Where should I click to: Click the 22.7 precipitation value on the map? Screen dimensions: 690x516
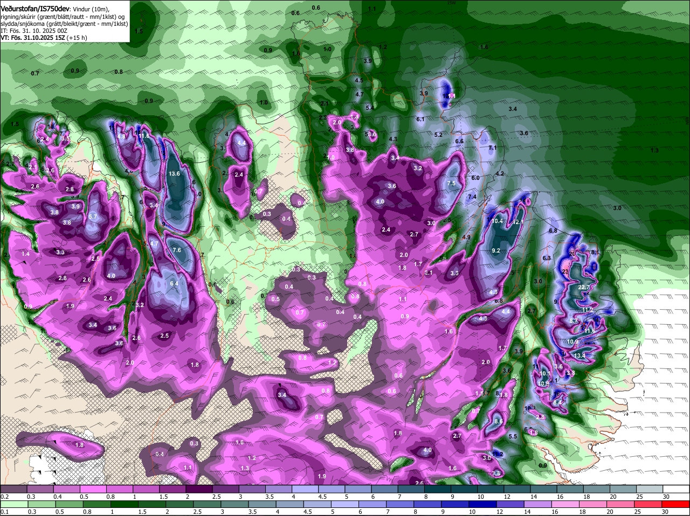(x=584, y=287)
